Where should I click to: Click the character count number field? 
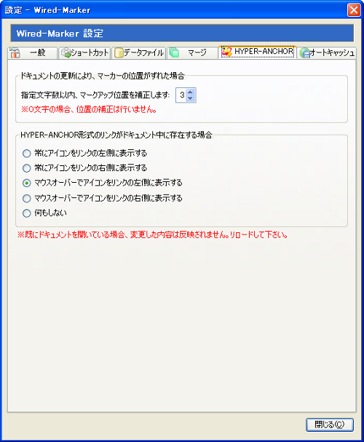coord(181,95)
